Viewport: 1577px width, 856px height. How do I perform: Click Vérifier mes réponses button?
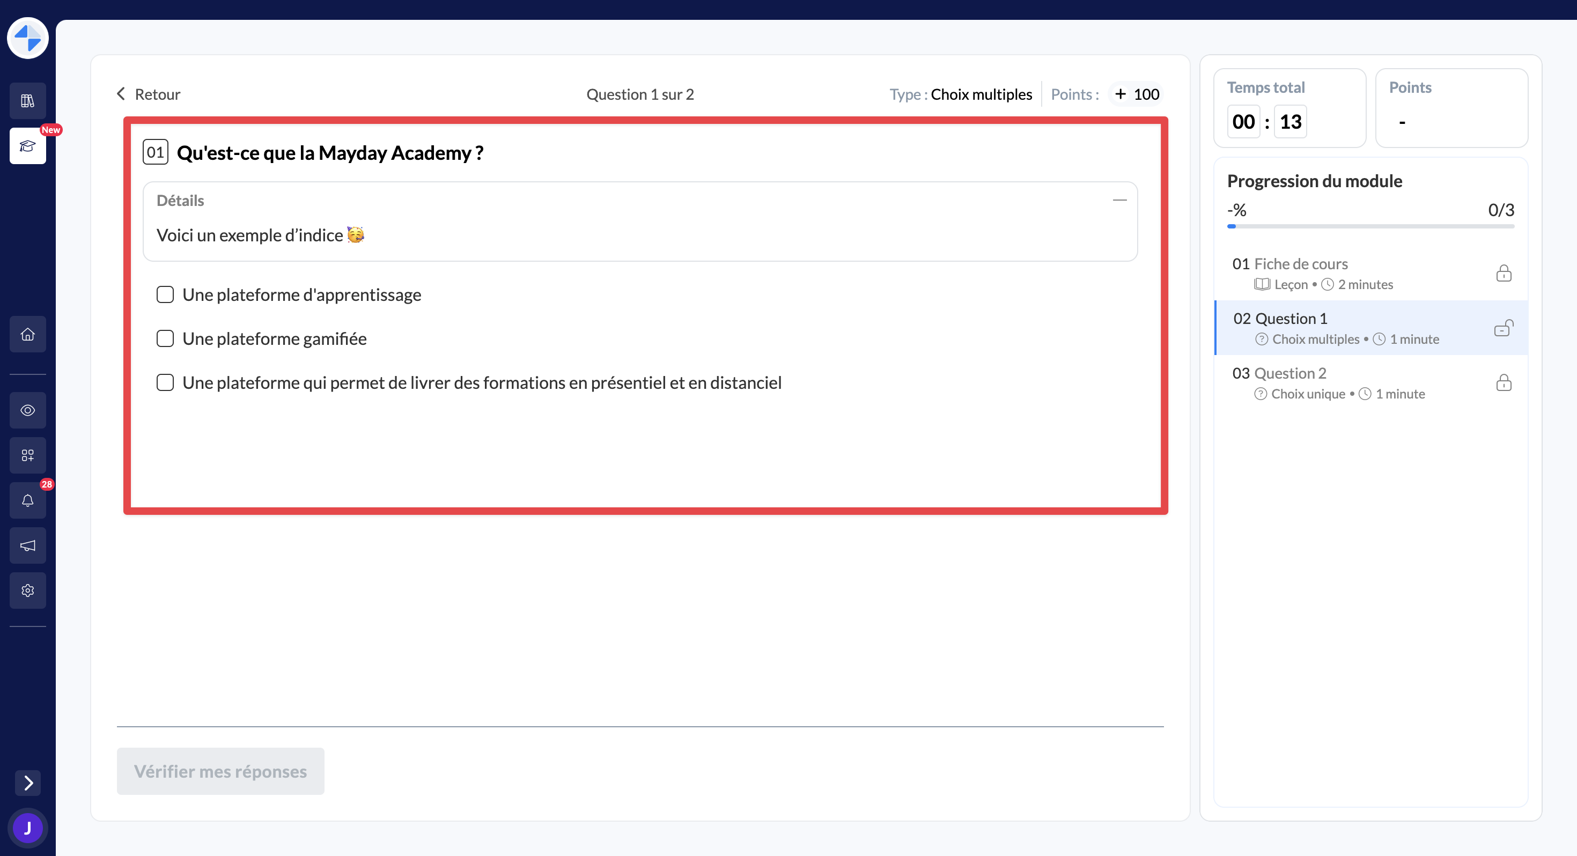(220, 771)
